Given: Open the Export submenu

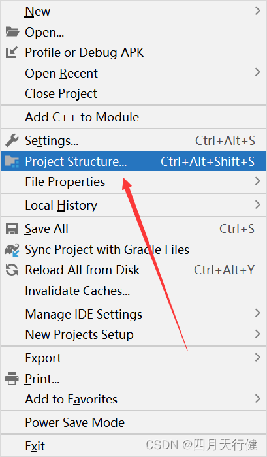Looking at the screenshot, I should pyautogui.click(x=133, y=358).
